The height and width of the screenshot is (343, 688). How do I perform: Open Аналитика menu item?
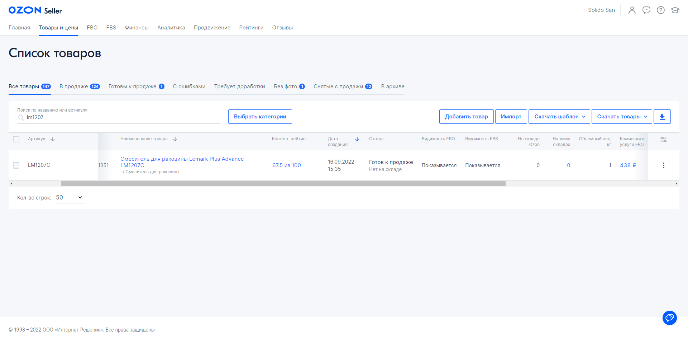(x=171, y=28)
